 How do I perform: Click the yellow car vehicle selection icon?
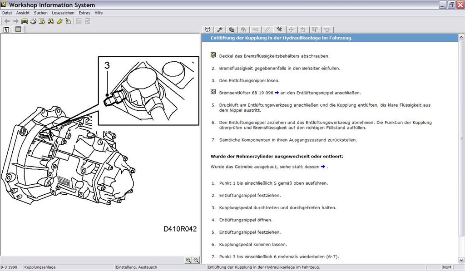pos(25,21)
